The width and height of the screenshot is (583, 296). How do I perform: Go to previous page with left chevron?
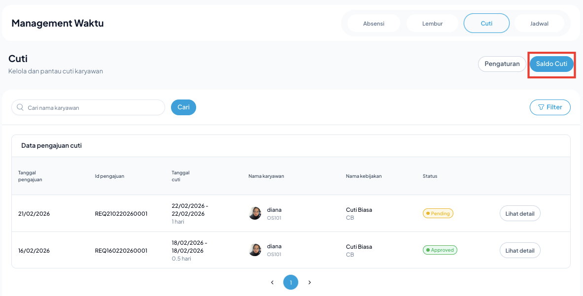tap(272, 283)
